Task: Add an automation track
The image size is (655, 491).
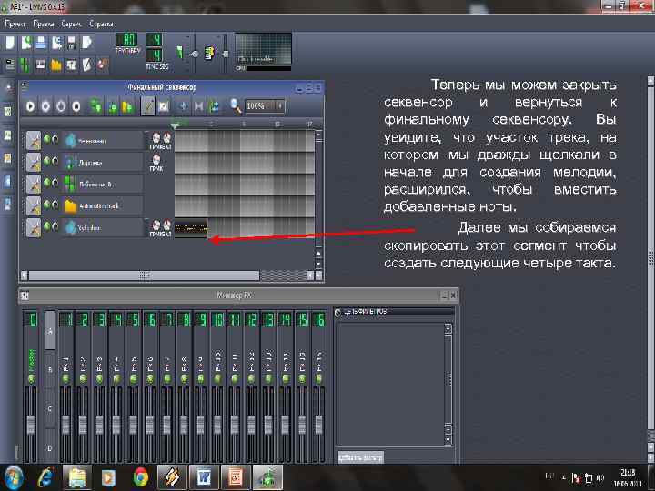Action: tap(127, 106)
